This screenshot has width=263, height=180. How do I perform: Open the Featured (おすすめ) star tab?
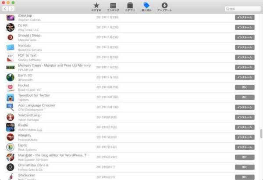(x=96, y=7)
